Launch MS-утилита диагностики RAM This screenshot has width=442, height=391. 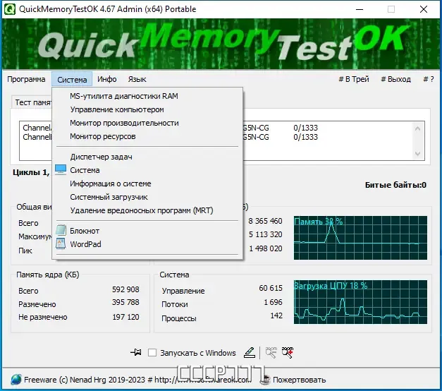(x=147, y=96)
